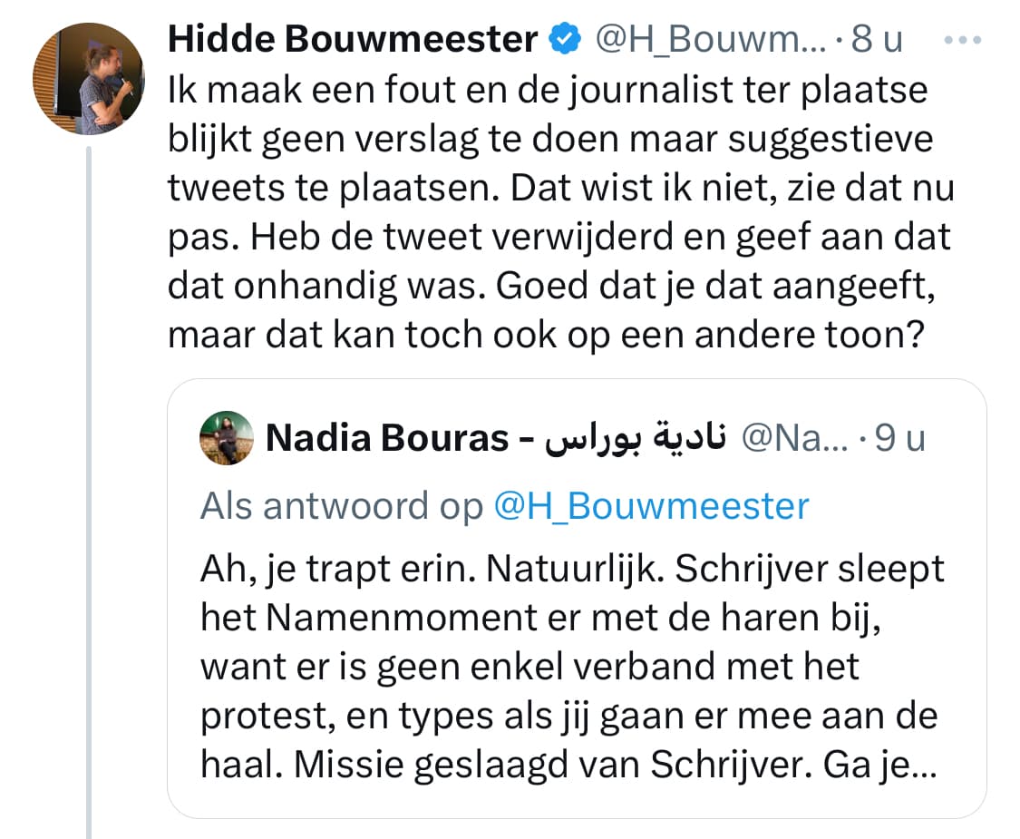Expand truncated quote text ending 'Ga je…'
Screen dimensions: 1020x839
pyautogui.click(x=880, y=765)
